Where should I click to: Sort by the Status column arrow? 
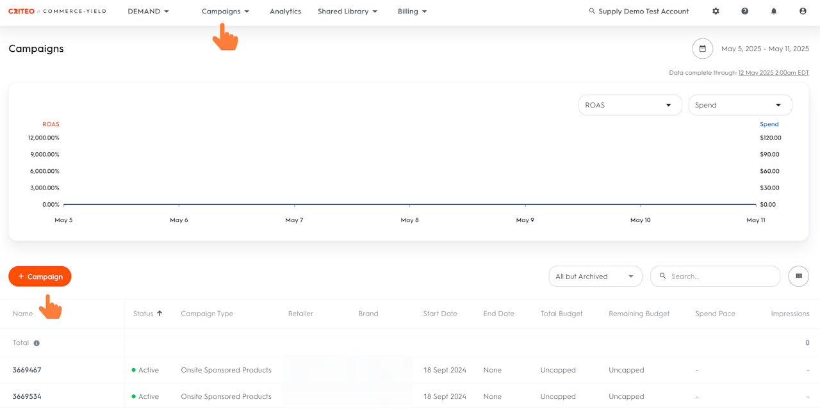[160, 314]
